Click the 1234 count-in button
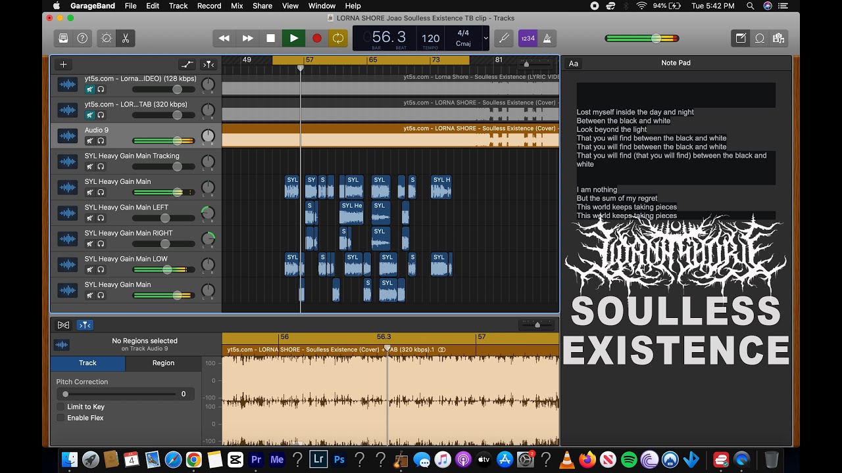 pos(528,38)
